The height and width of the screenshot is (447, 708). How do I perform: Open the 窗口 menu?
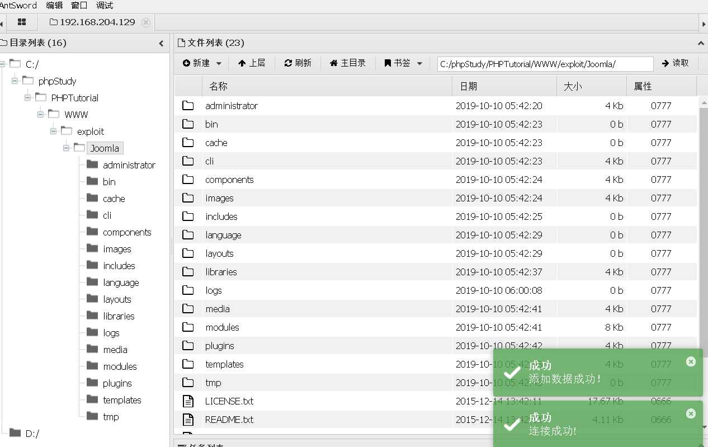79,6
